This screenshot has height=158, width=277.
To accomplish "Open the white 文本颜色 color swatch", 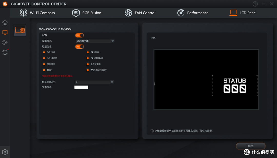I will [x=81, y=87].
